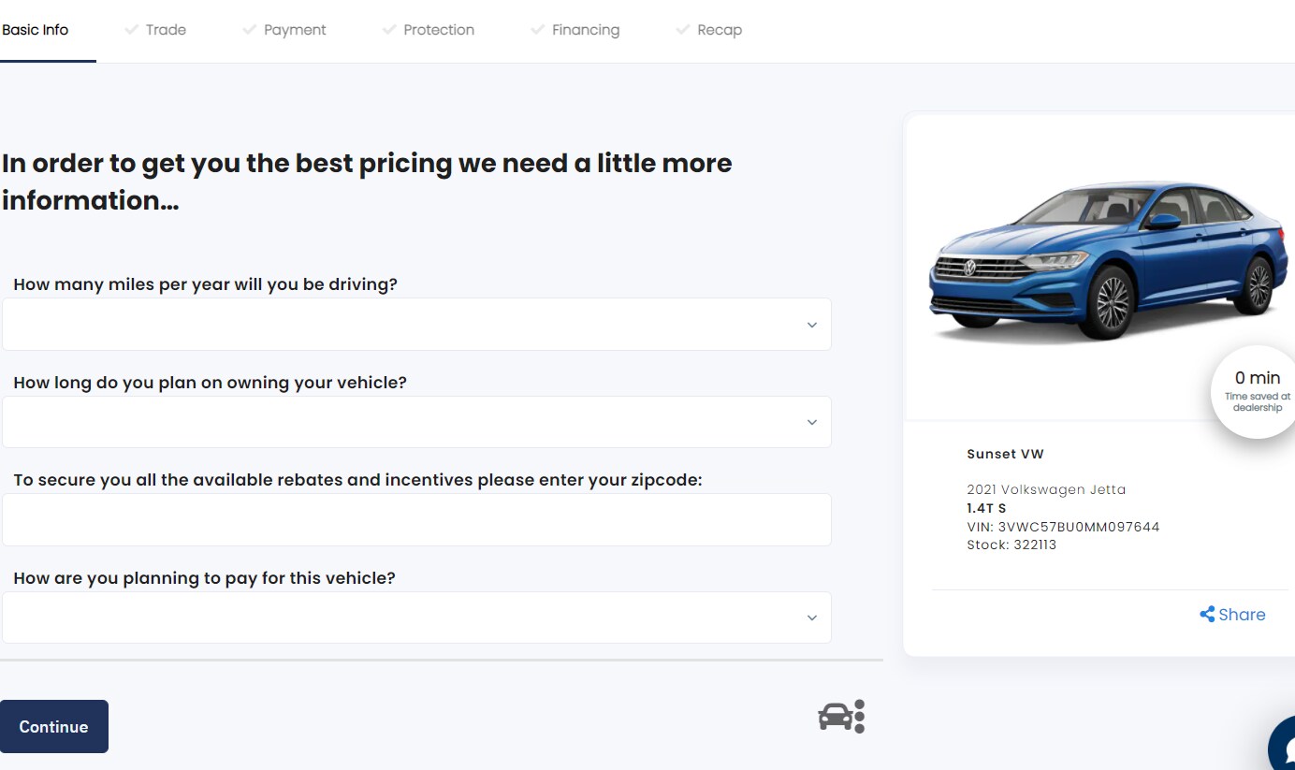Open the payment method dropdown
Image resolution: width=1295 pixels, height=770 pixels.
416,617
